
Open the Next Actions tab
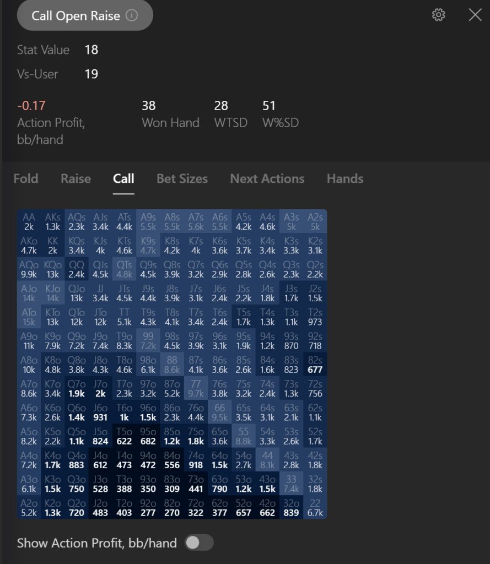coord(267,179)
